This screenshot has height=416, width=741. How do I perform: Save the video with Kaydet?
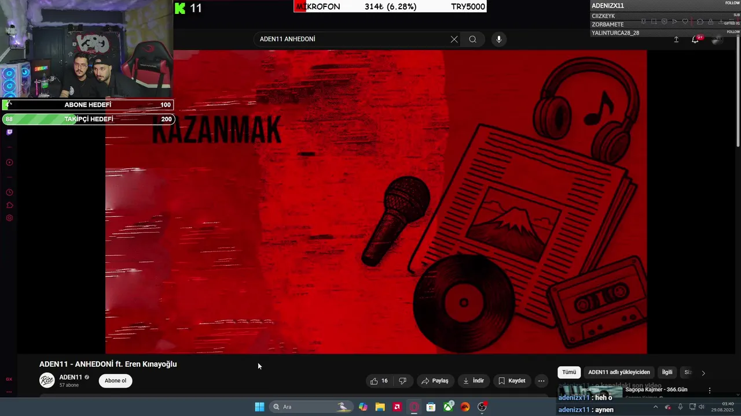click(x=512, y=381)
